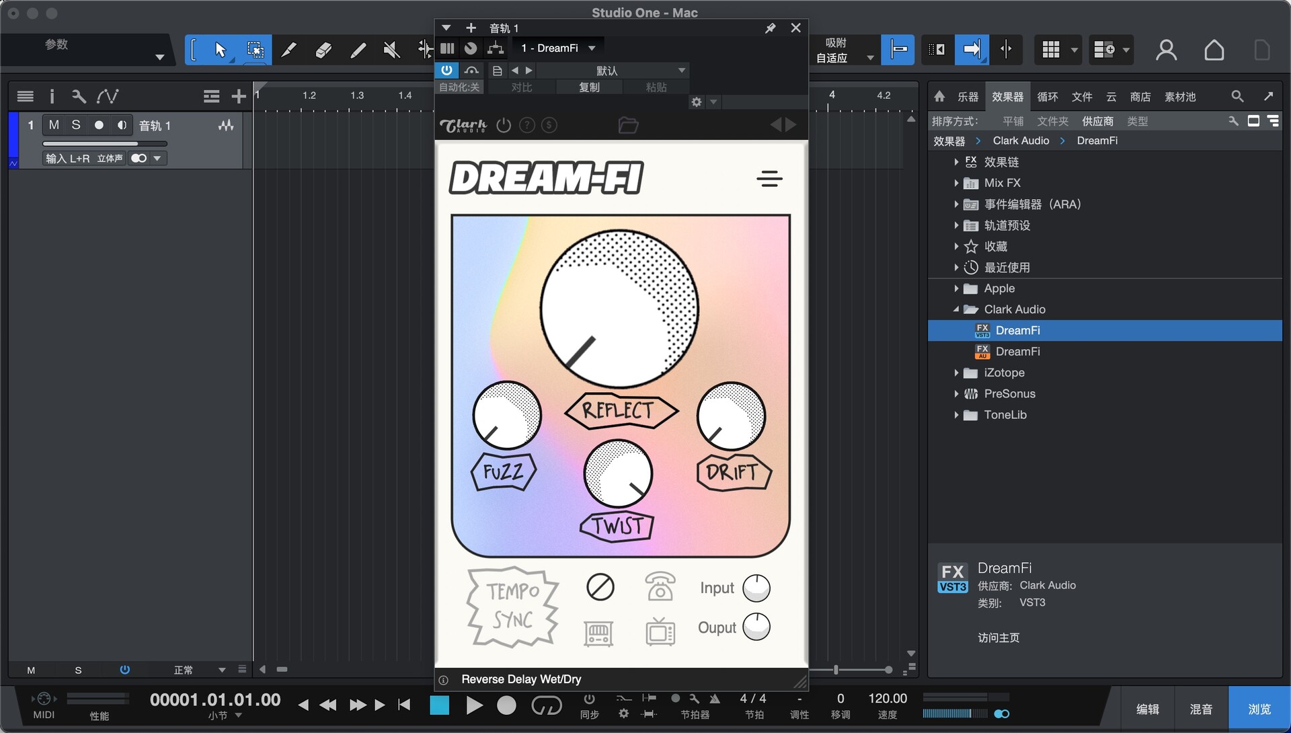Select the television mode icon
This screenshot has width=1291, height=733.
pyautogui.click(x=660, y=632)
